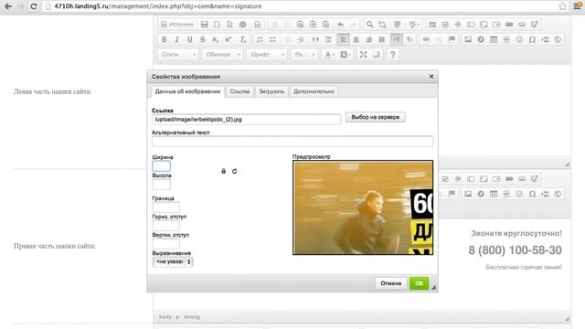Viewport: 585px width, 329px height.
Task: Click the Выбор на сервере button
Action: tap(376, 117)
